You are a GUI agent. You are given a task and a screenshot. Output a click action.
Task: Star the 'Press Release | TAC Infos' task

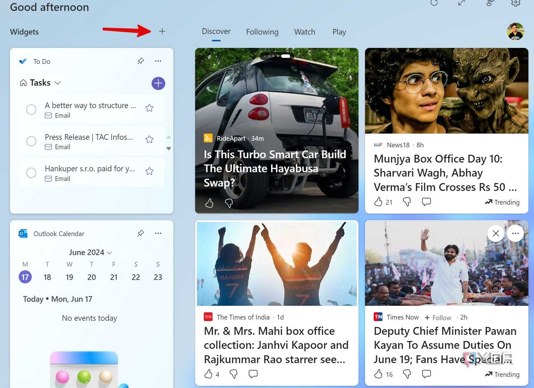click(149, 139)
